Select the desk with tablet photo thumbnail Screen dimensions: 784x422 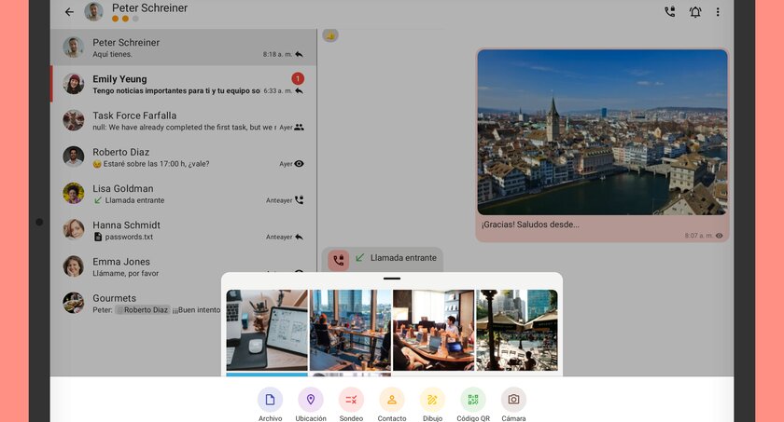click(267, 330)
